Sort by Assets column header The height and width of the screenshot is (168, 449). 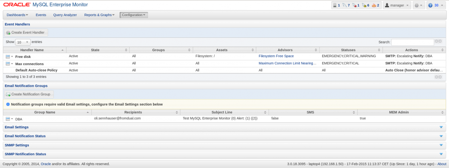pyautogui.click(x=224, y=50)
